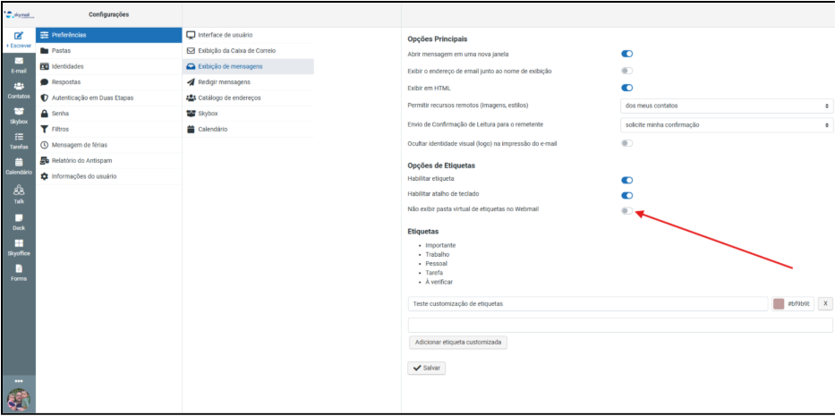Click the empty new label input field

[619, 325]
